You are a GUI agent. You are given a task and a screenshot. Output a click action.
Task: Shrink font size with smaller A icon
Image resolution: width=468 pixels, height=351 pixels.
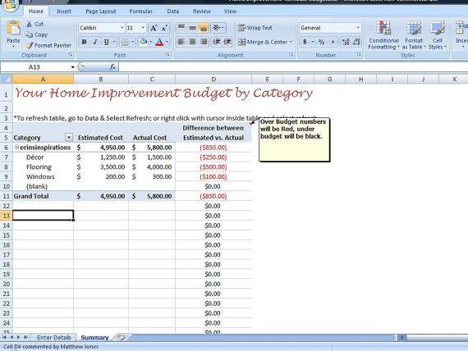pyautogui.click(x=164, y=28)
